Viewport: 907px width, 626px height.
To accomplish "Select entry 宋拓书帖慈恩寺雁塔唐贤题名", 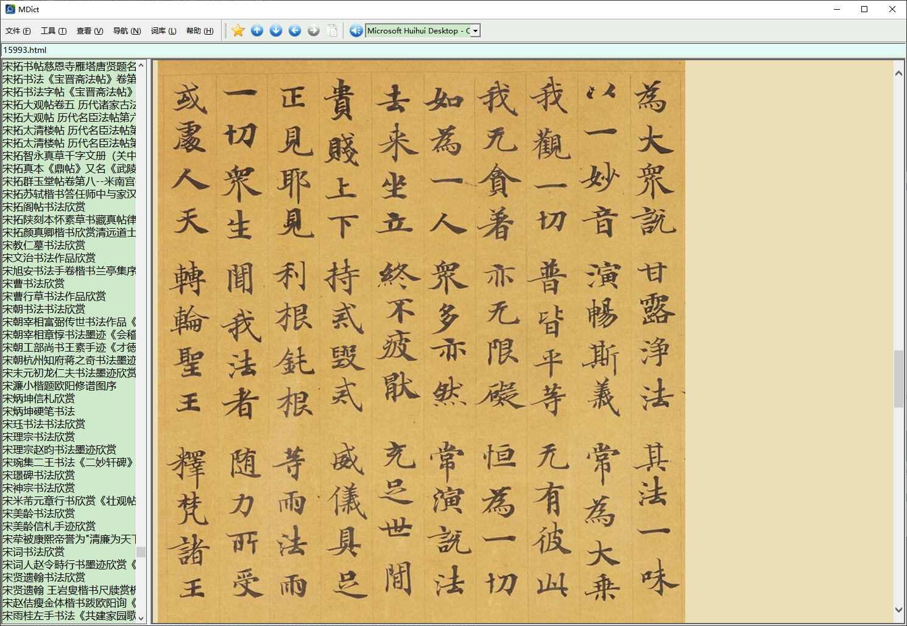I will [x=69, y=66].
